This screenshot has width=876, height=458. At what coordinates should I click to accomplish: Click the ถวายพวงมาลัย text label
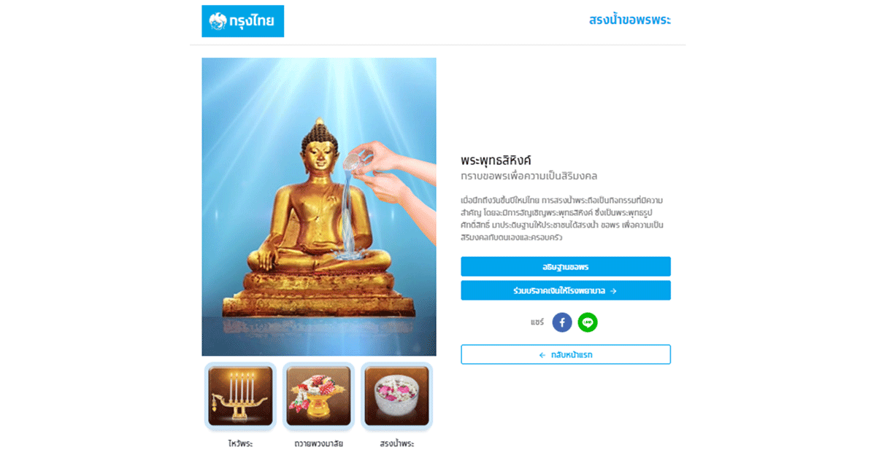click(x=318, y=443)
